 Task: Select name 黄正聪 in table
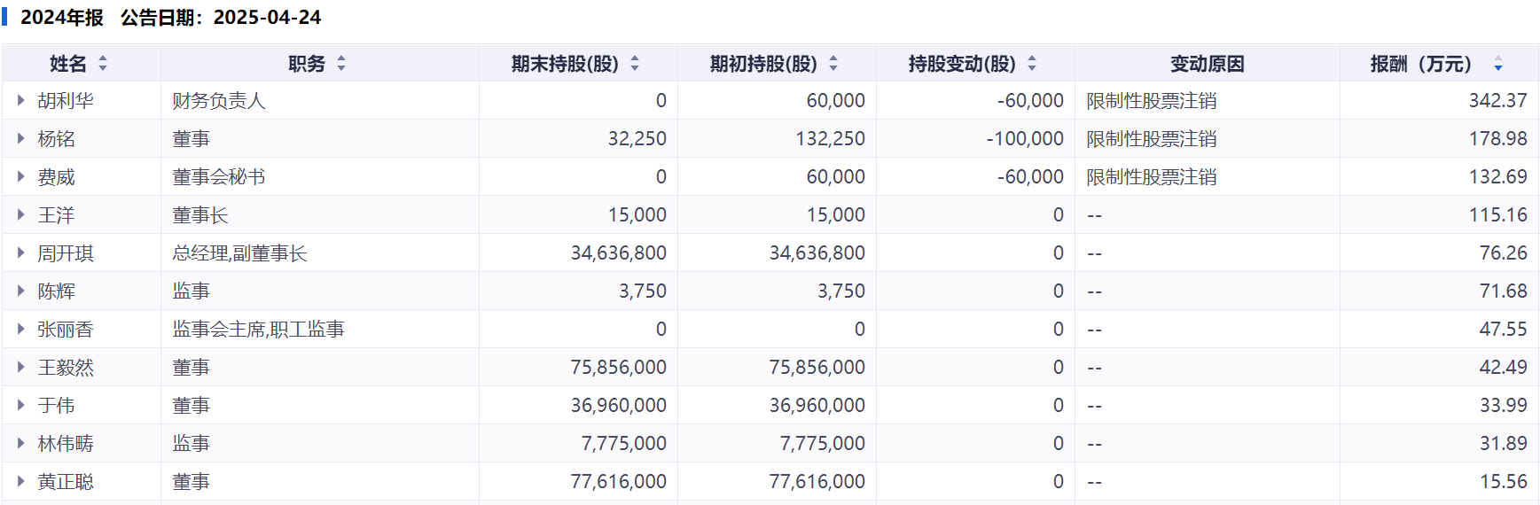[66, 482]
